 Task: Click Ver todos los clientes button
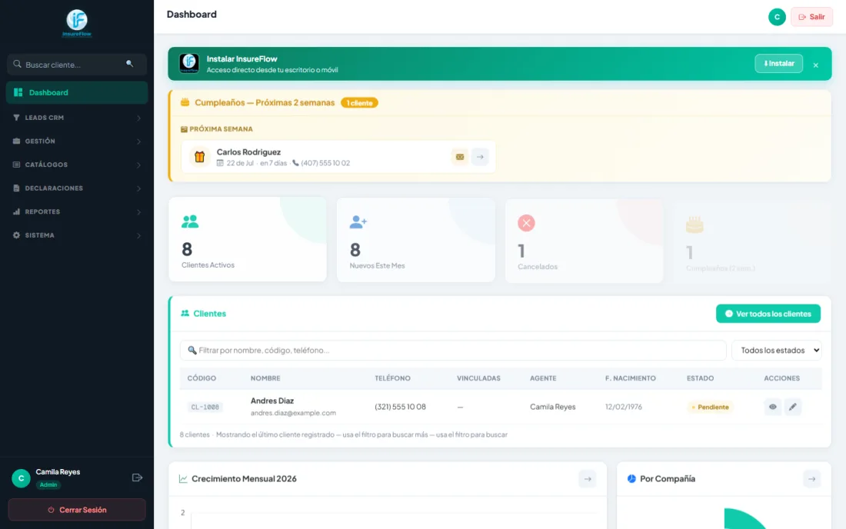click(768, 314)
